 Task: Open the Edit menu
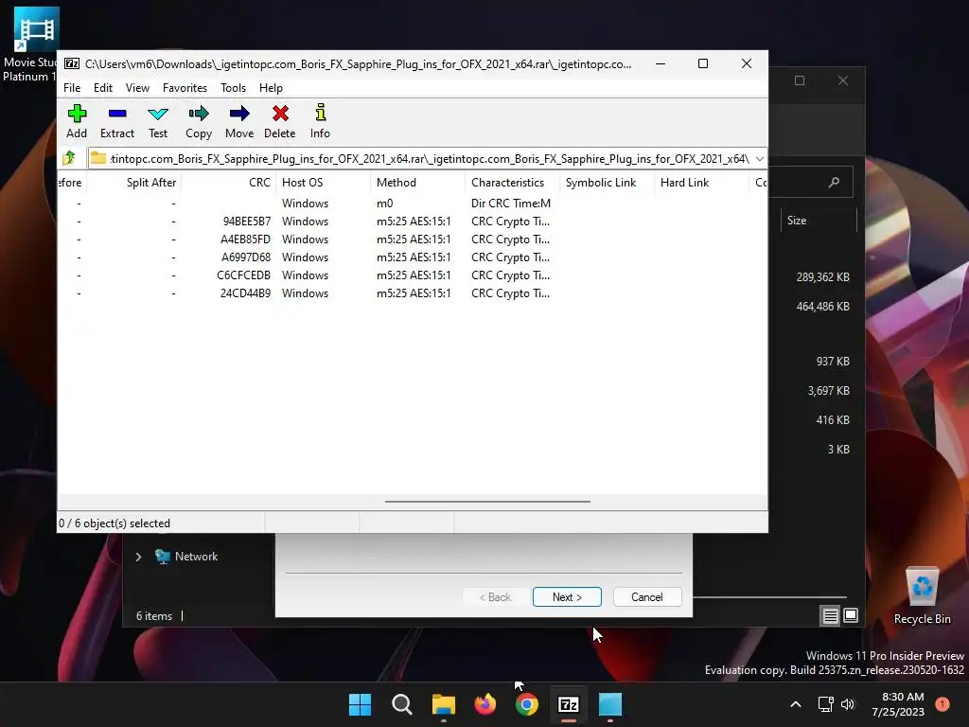103,88
